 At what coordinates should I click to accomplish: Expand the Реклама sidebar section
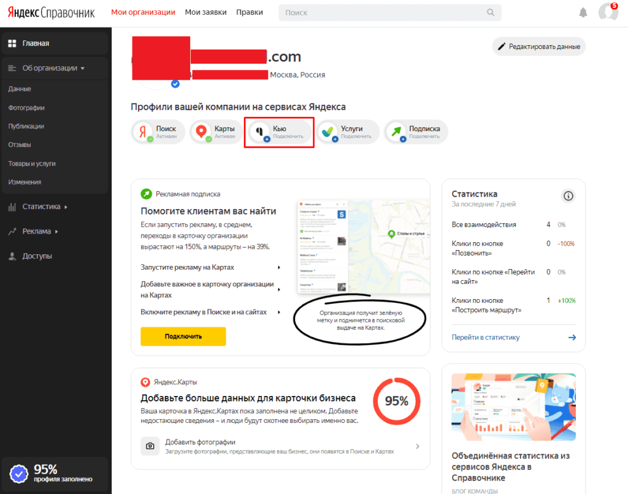click(x=56, y=232)
